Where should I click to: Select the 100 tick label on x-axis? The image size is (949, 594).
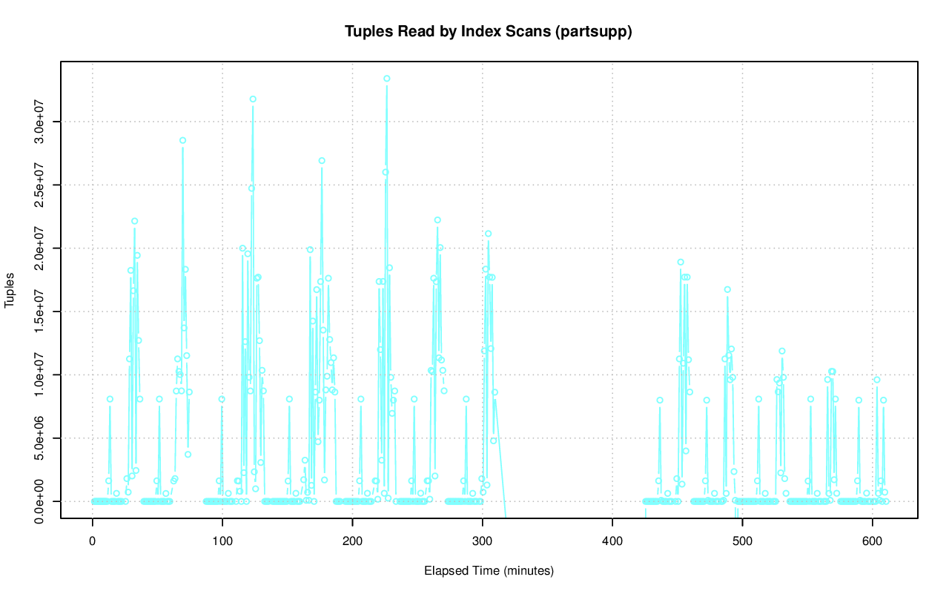(222, 541)
